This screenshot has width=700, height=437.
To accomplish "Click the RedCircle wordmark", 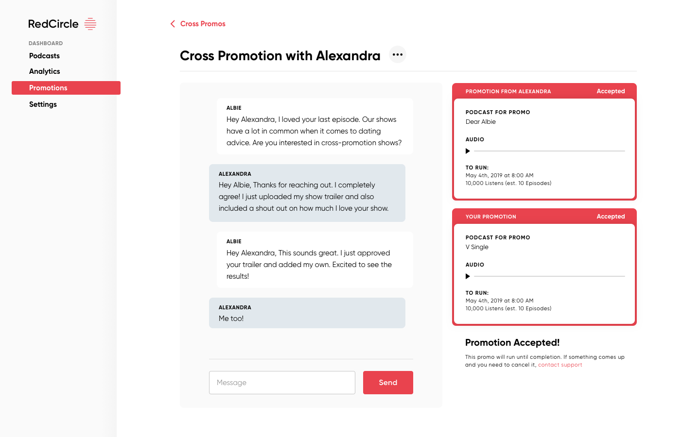I will [x=53, y=24].
